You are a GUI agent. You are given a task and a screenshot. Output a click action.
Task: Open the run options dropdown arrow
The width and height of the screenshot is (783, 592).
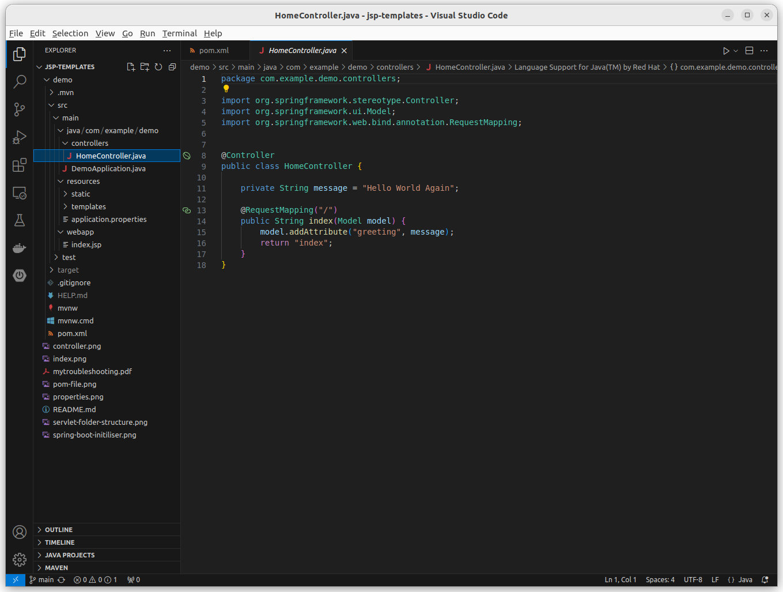tap(736, 51)
